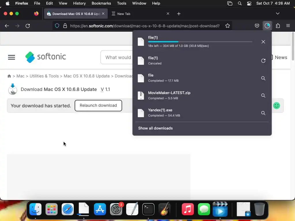Open the tracking protection shield

coord(57,26)
